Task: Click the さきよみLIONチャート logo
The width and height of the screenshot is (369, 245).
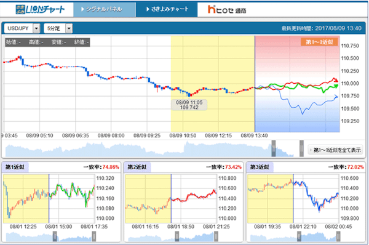Action: click(x=40, y=9)
